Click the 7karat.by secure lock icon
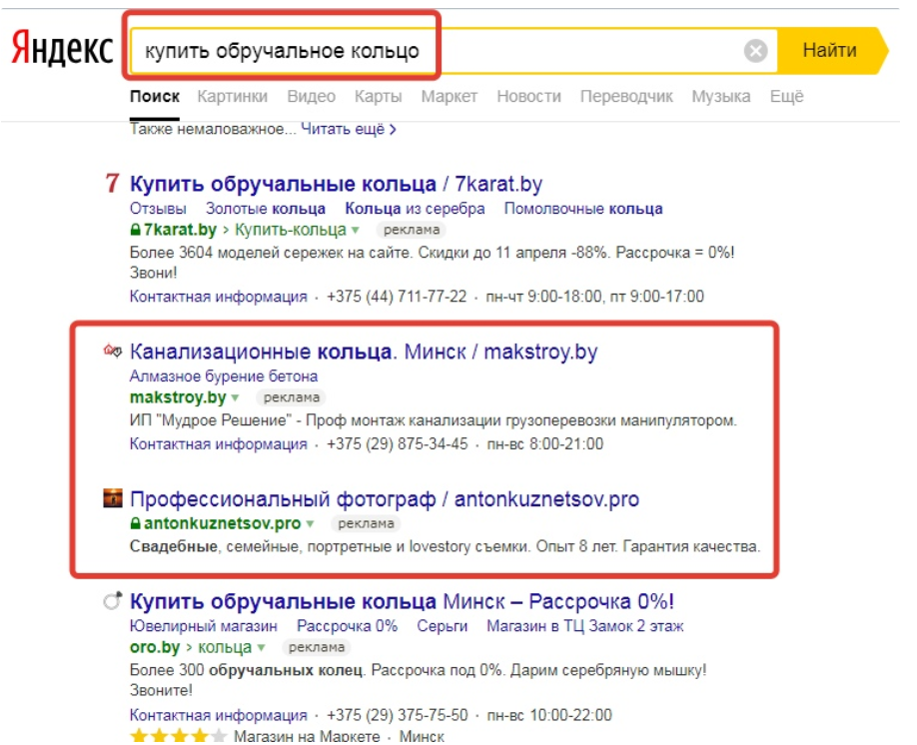Image resolution: width=917 pixels, height=745 pixels. coord(136,230)
